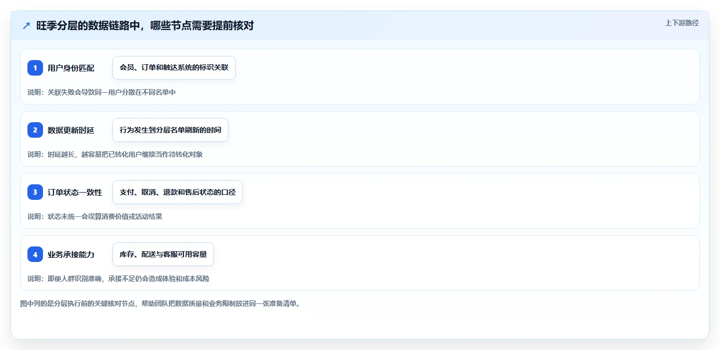This screenshot has width=720, height=350.
Task: Click the 库存、配送与客服可用容量 chip
Action: [x=163, y=254]
